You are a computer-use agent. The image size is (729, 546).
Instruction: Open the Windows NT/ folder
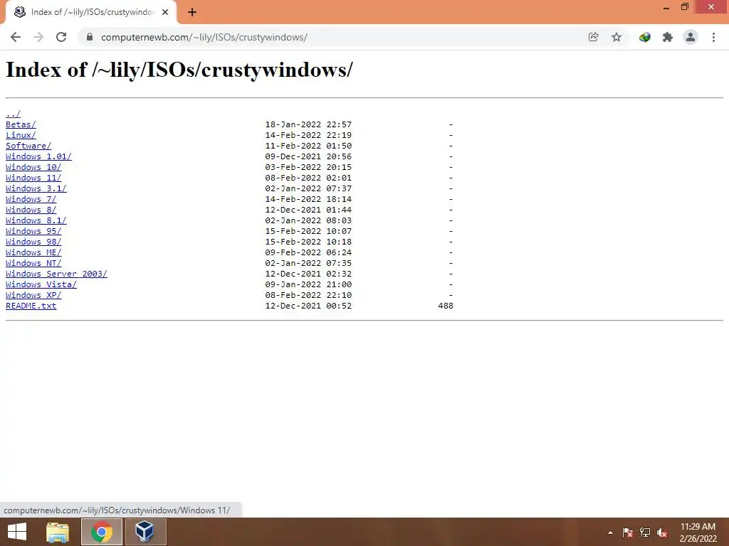(33, 263)
